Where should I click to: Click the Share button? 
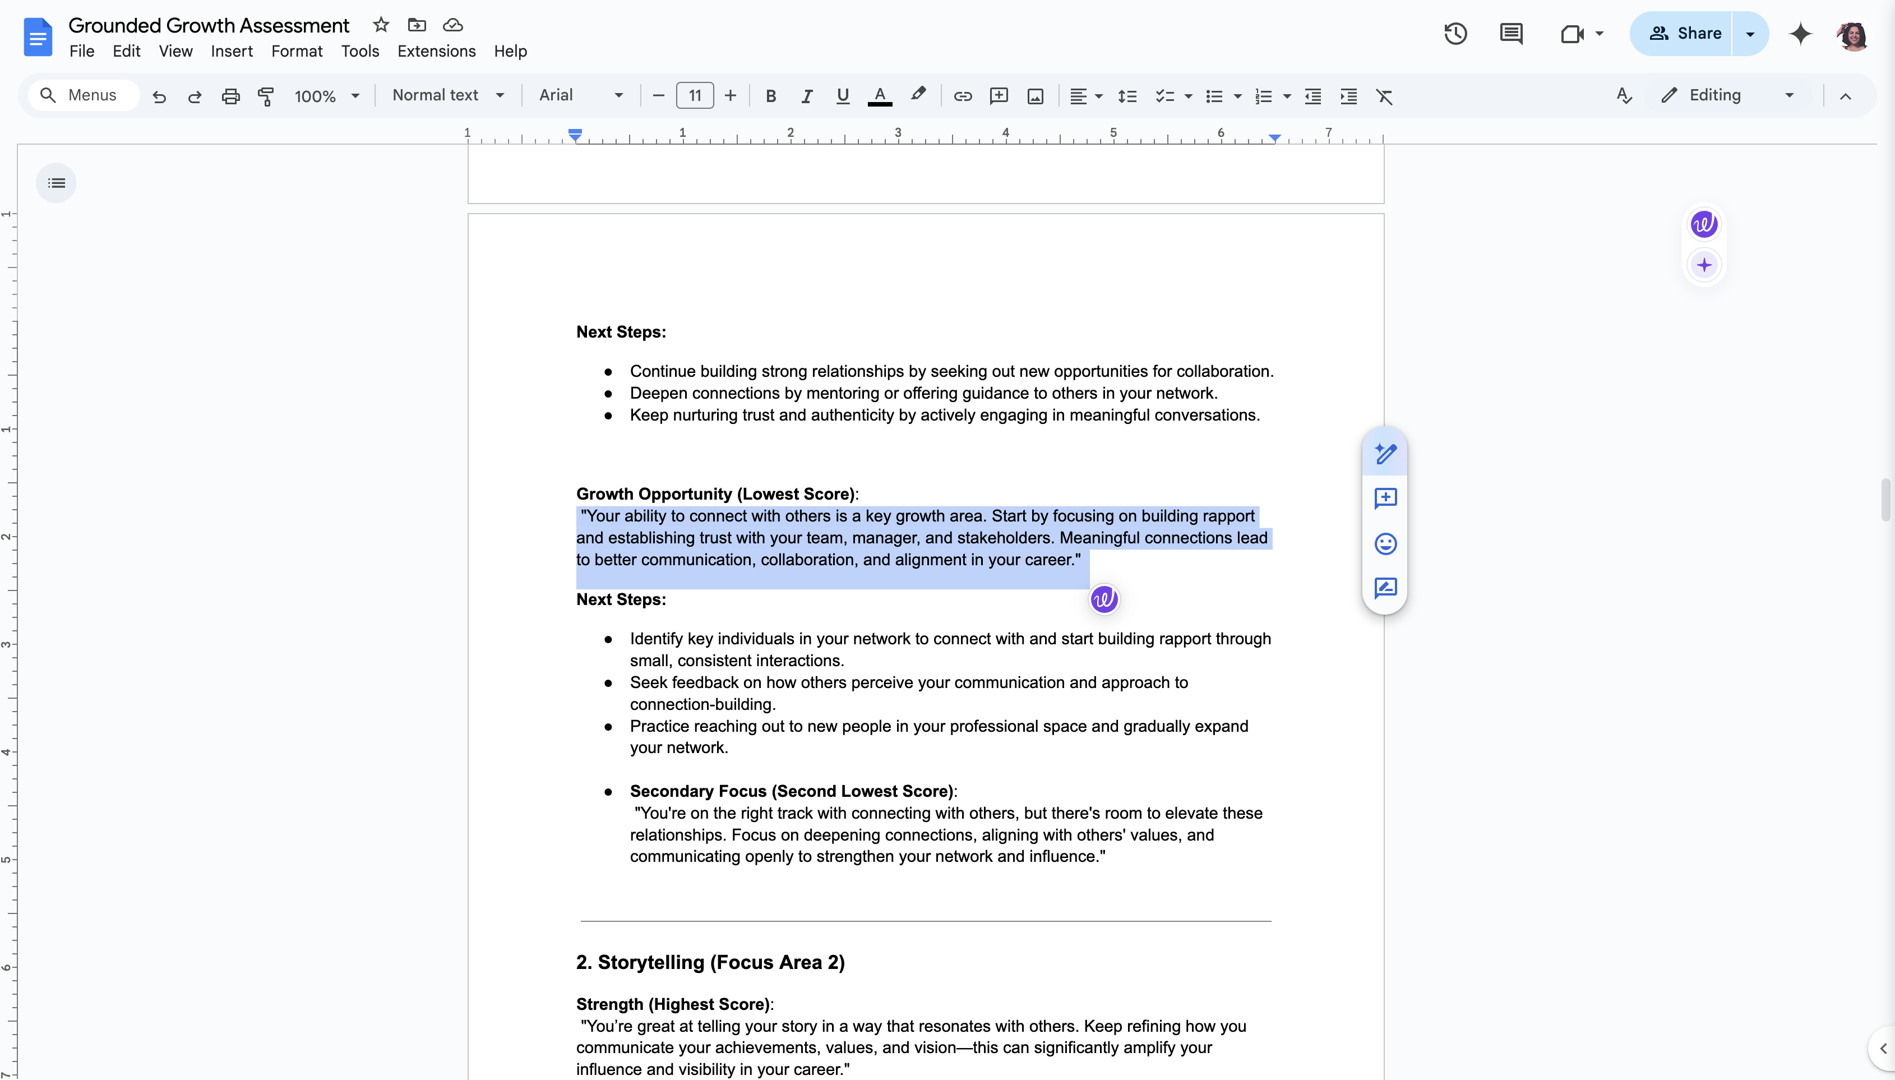pos(1683,34)
